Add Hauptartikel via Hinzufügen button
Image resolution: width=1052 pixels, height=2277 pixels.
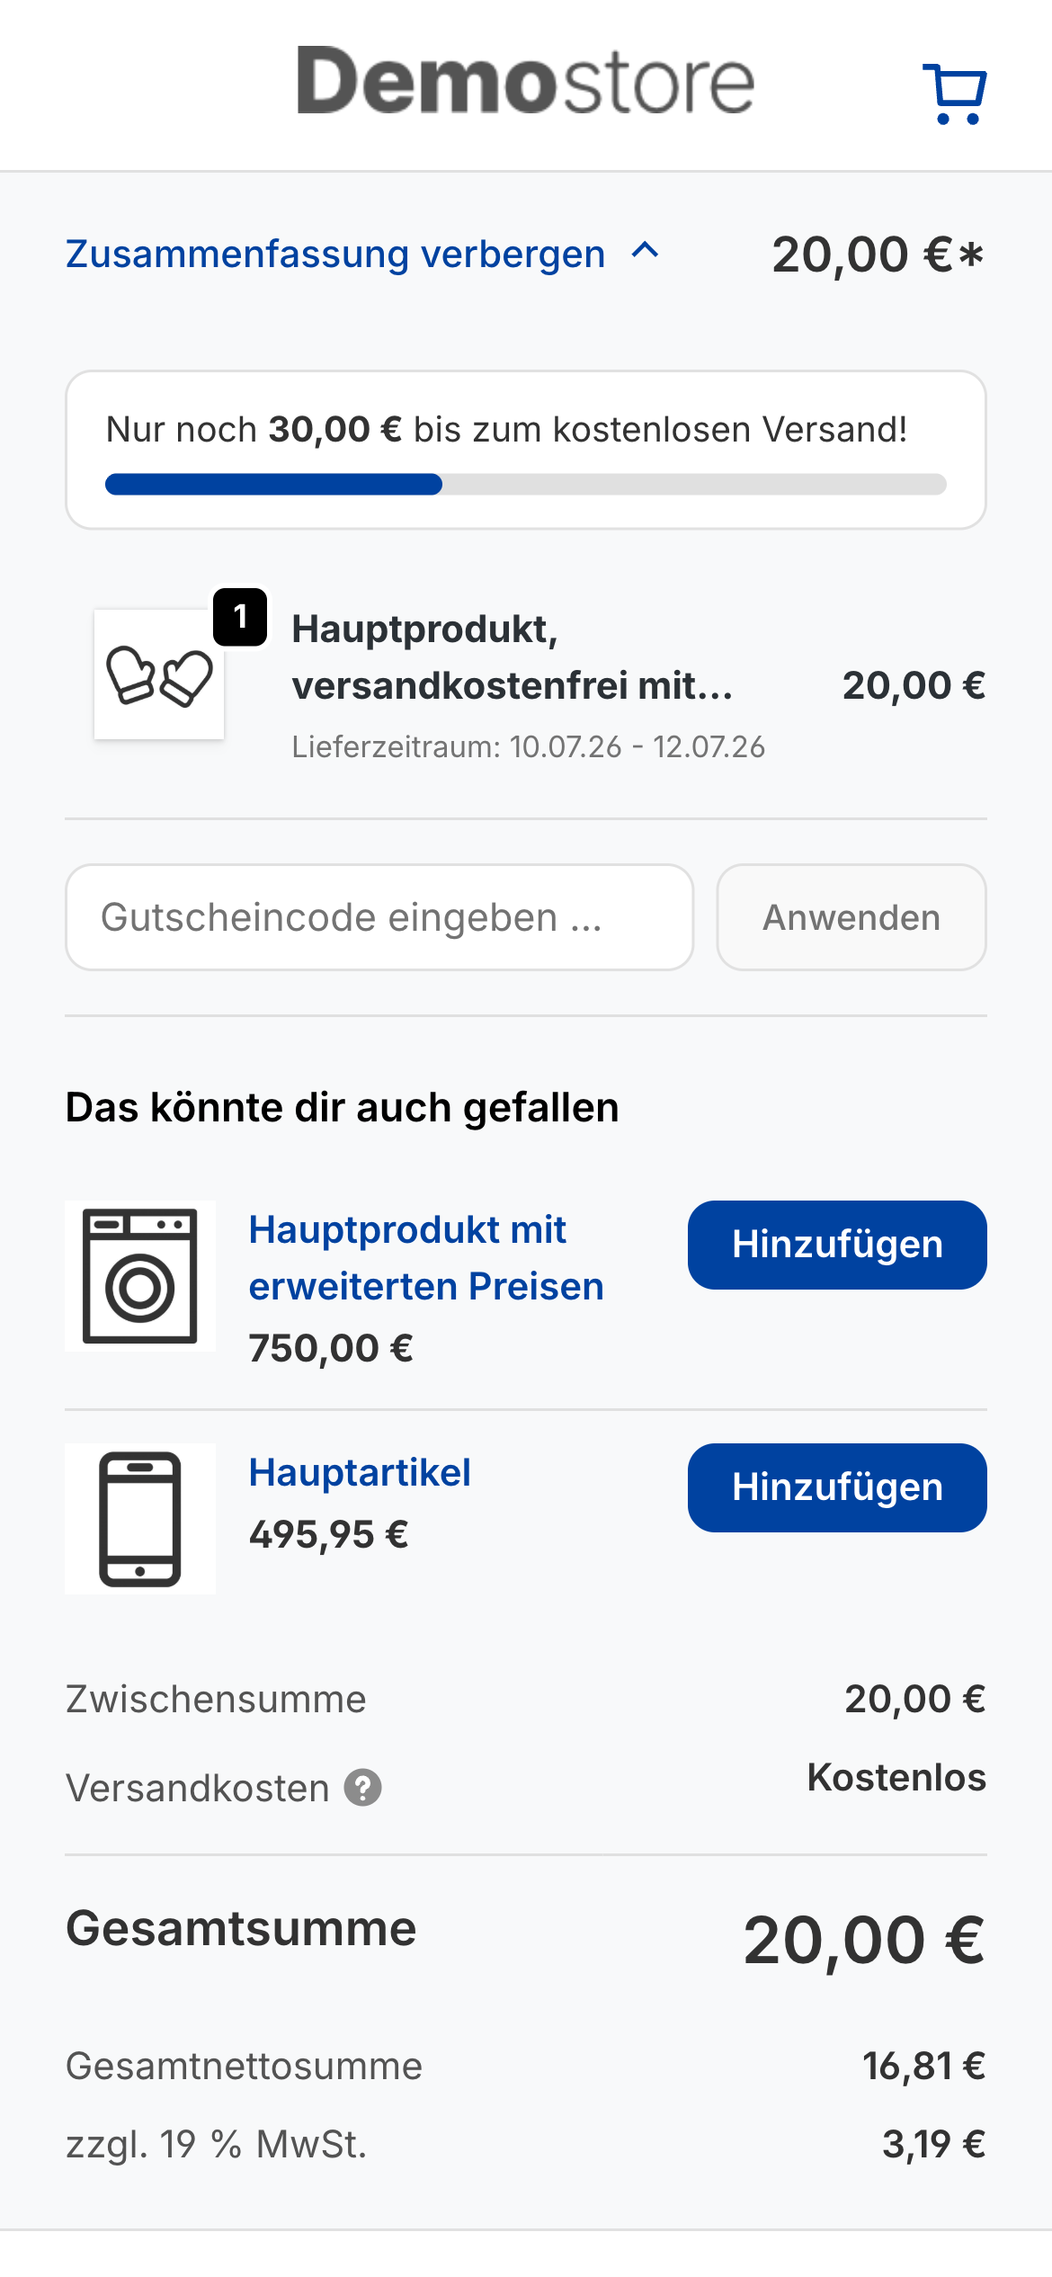[x=837, y=1487]
